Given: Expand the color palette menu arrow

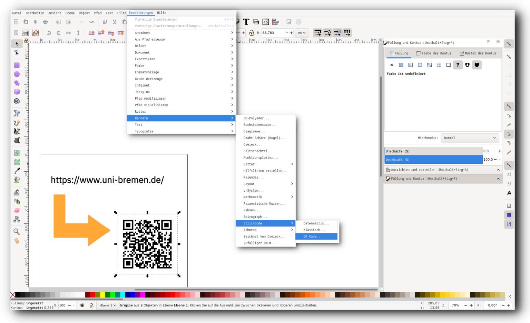Looking at the screenshot, I should click(x=510, y=296).
